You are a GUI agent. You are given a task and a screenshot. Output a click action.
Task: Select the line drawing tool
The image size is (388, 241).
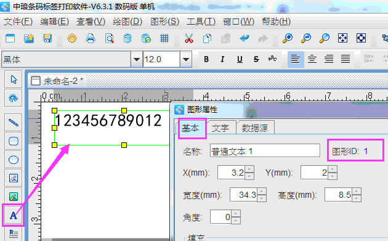pyautogui.click(x=14, y=123)
